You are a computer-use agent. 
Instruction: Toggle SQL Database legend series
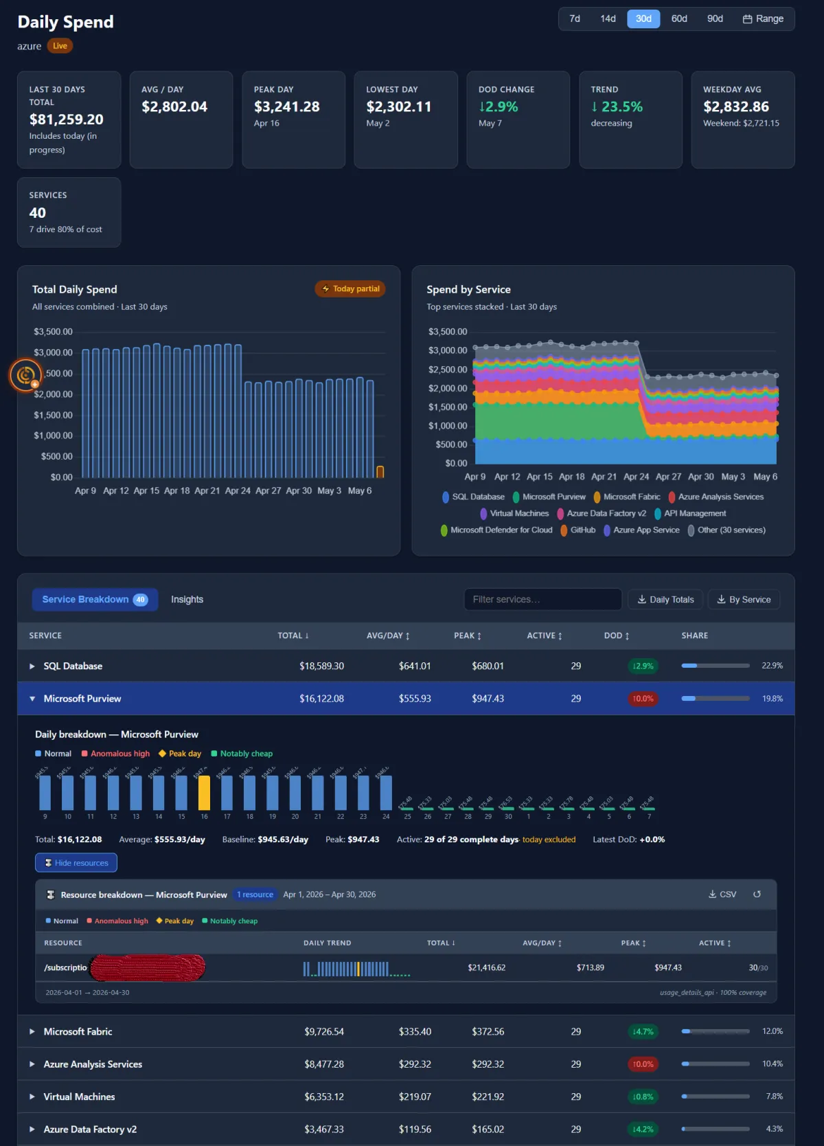click(474, 497)
